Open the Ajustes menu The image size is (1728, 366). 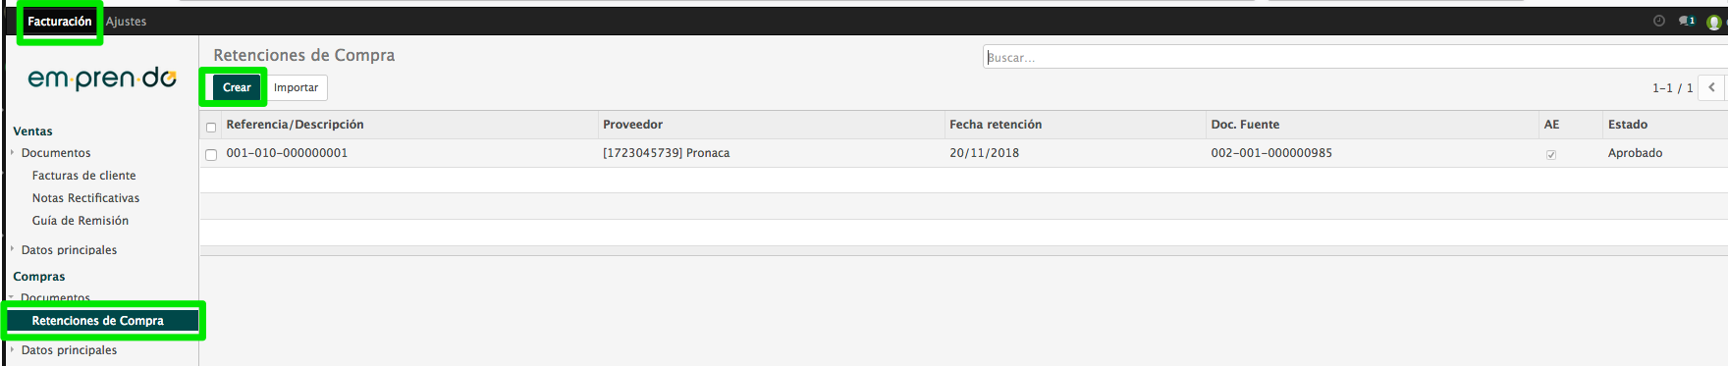click(x=127, y=22)
